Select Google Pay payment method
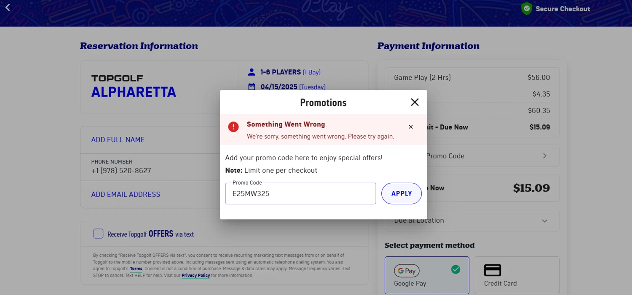This screenshot has width=632, height=295. tap(426, 275)
